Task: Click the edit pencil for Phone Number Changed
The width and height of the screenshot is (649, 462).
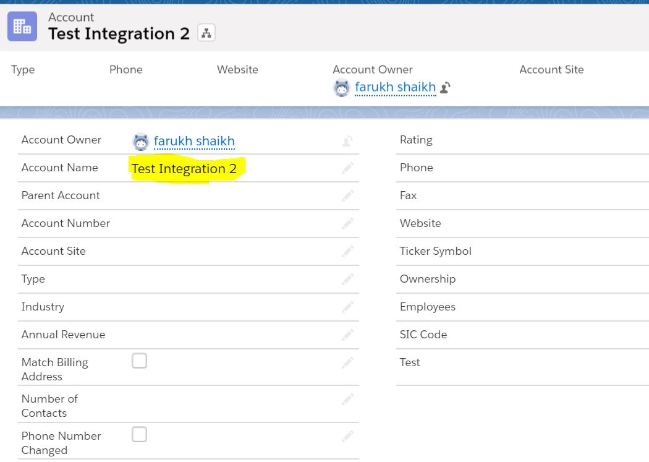Action: (x=347, y=435)
